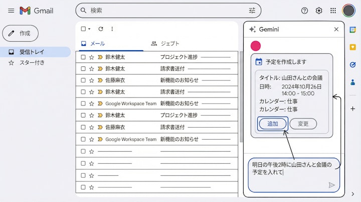
Task: Open Google Calendar side panel icon
Action: [x=352, y=30]
